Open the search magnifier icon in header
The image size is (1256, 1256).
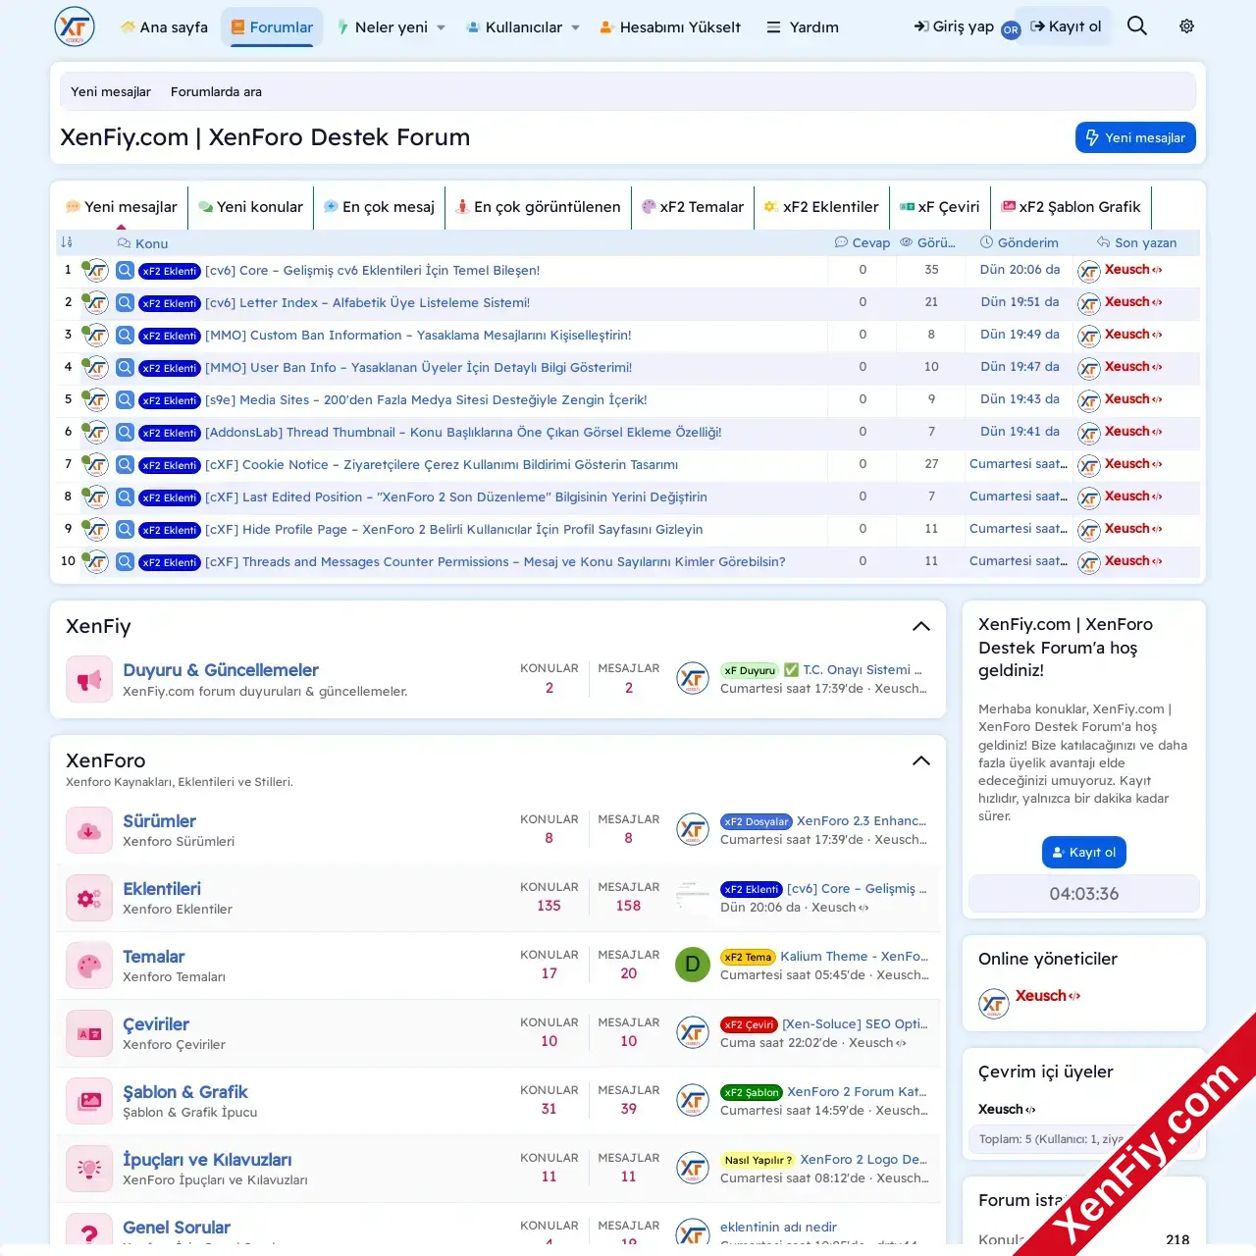coord(1136,26)
